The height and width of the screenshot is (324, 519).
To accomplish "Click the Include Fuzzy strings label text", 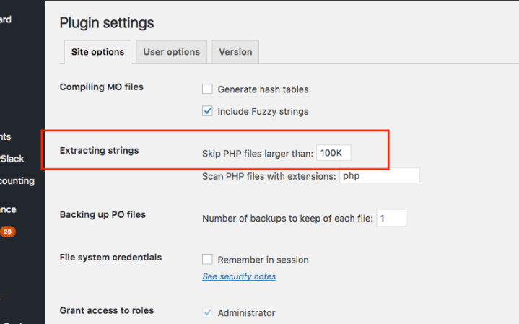I will [263, 112].
